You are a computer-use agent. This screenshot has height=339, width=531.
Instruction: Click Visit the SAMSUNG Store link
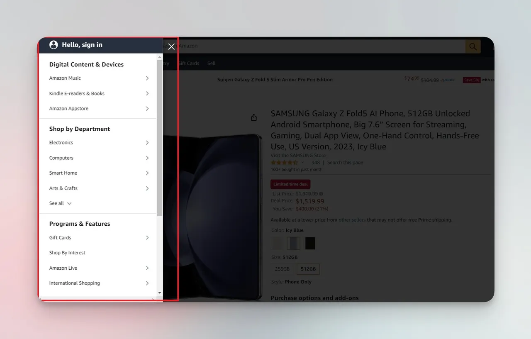[x=298, y=156]
